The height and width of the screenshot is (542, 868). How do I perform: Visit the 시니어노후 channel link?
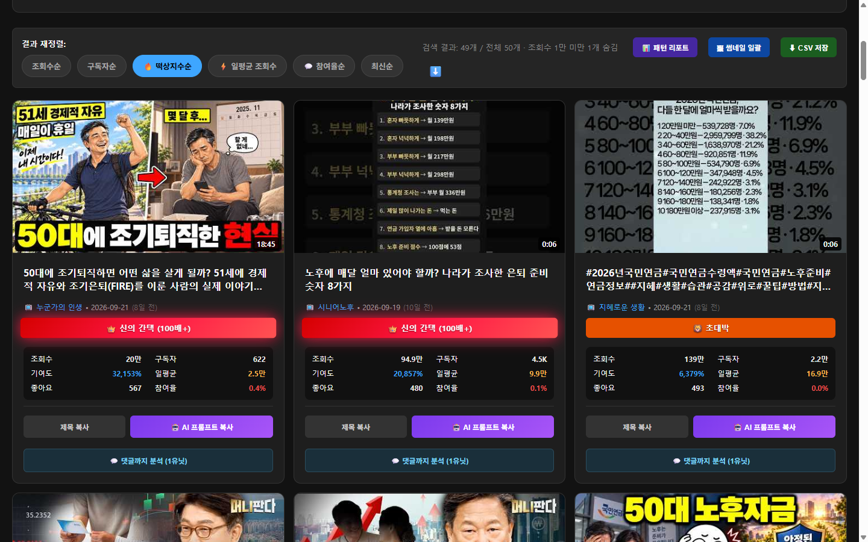(336, 308)
